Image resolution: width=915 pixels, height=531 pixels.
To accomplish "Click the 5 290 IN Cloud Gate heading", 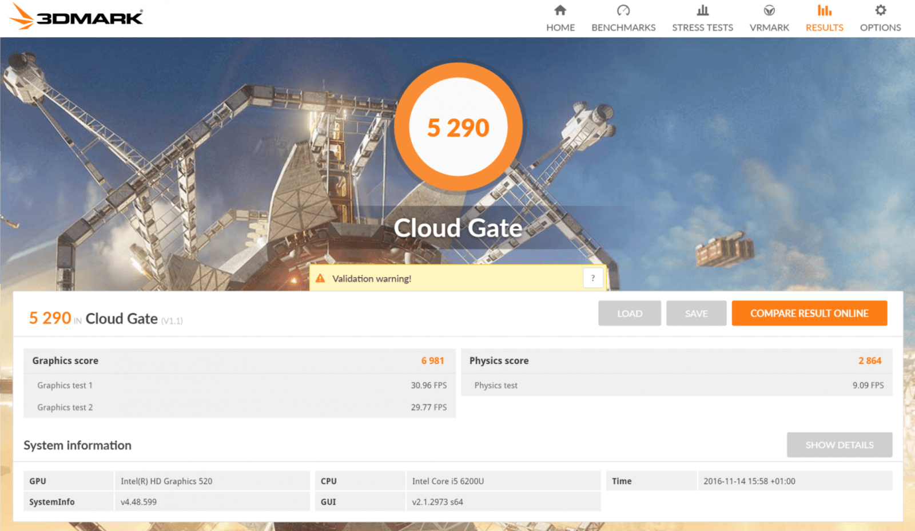I will [x=106, y=318].
